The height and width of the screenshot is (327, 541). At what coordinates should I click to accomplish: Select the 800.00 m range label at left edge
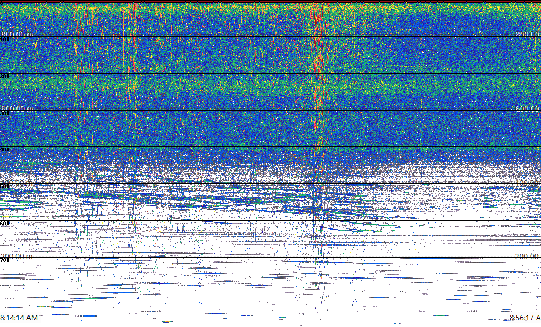tap(17, 34)
